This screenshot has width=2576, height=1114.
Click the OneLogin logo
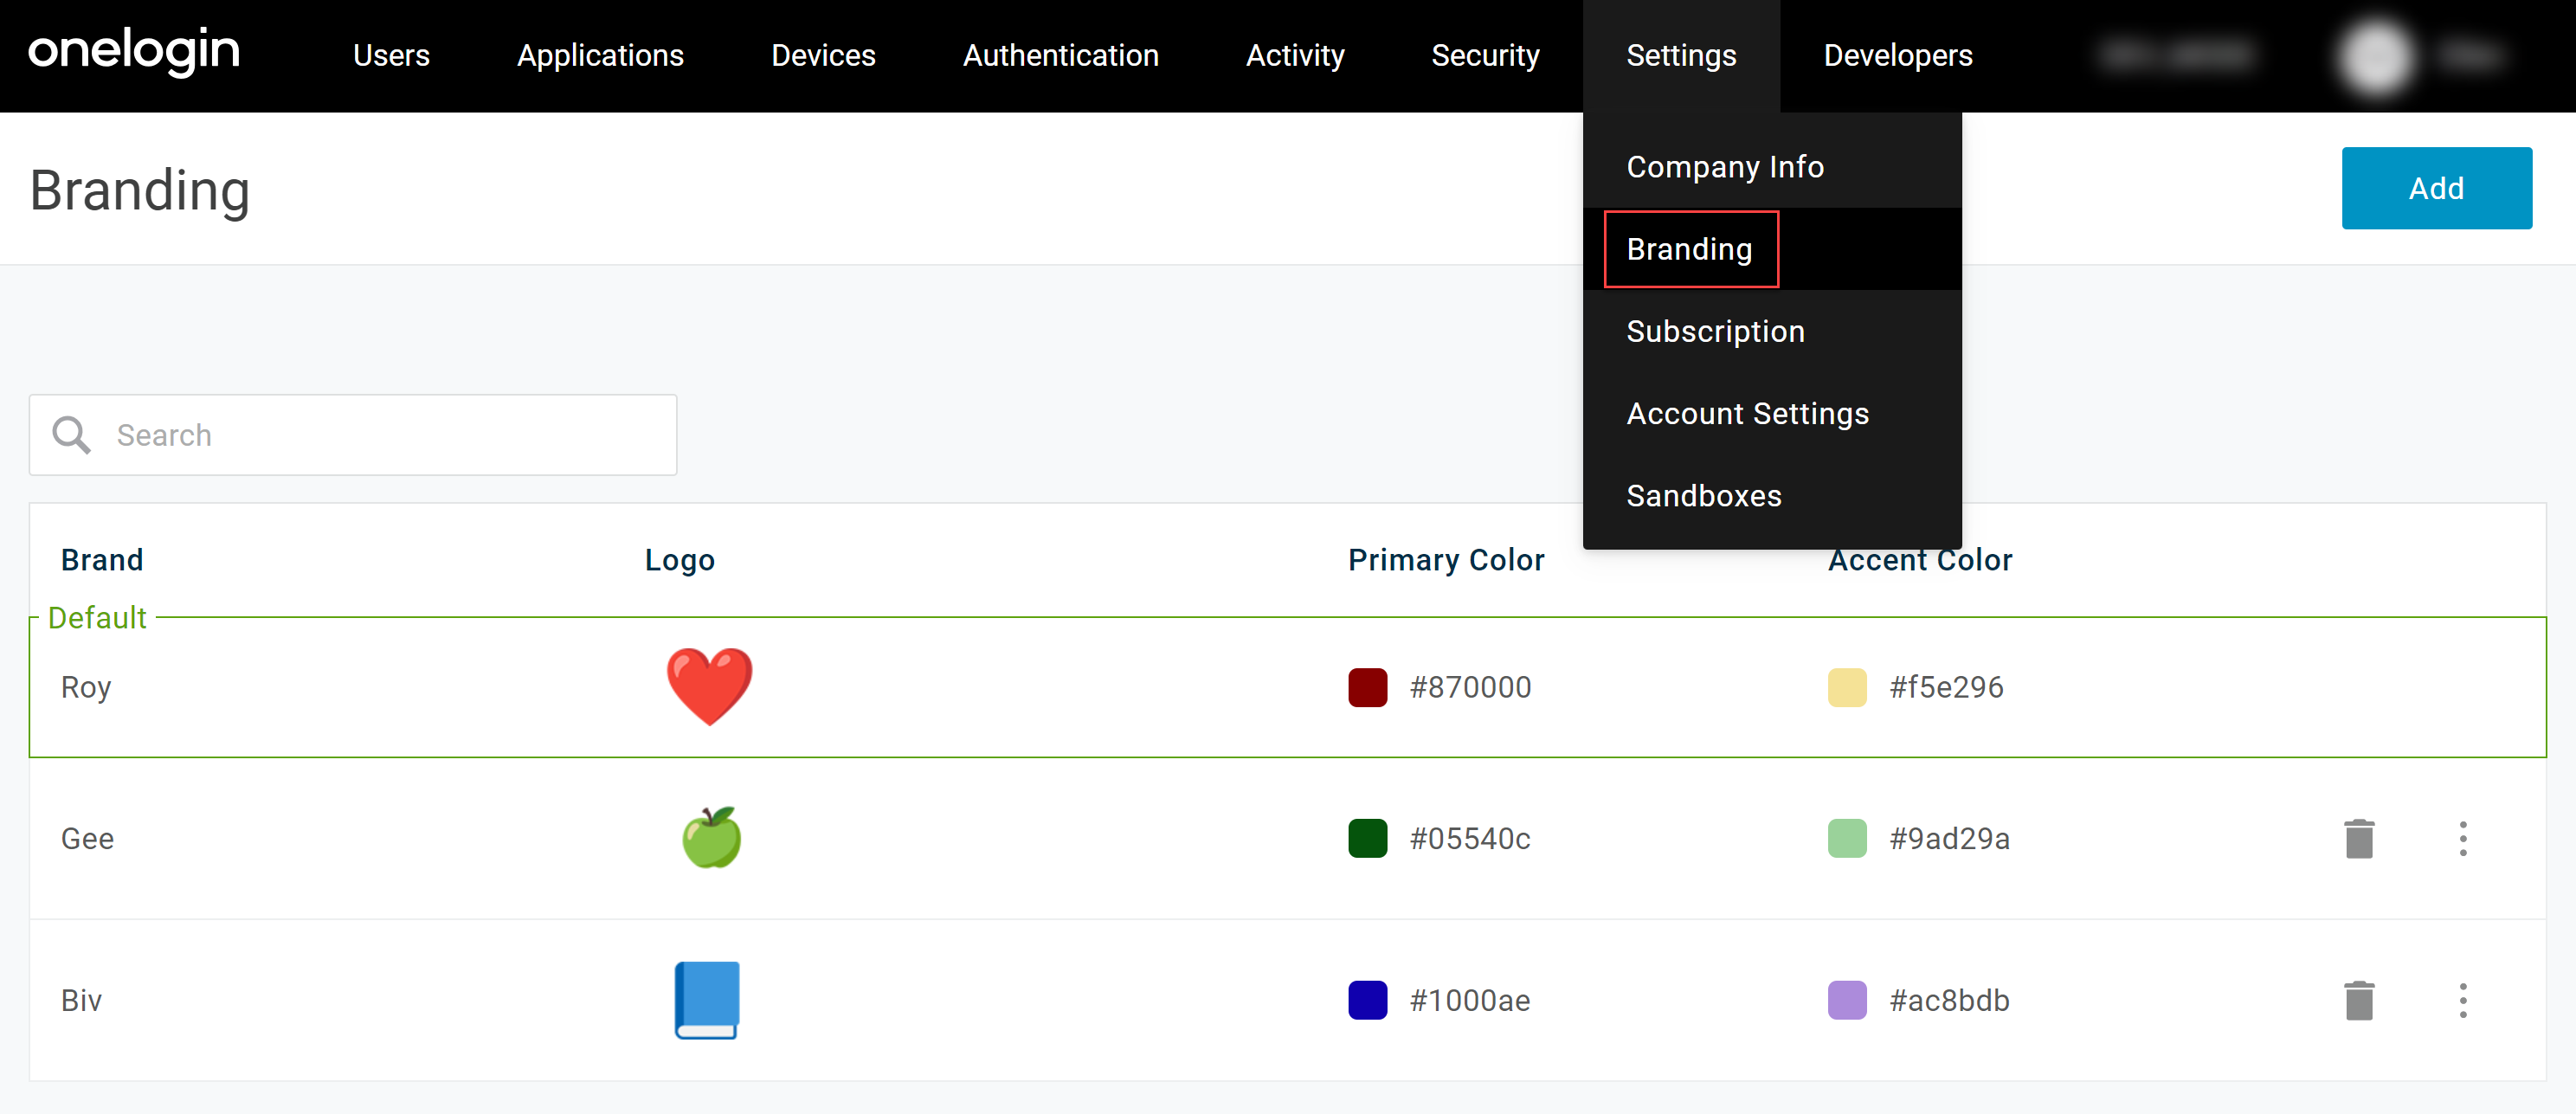click(134, 52)
